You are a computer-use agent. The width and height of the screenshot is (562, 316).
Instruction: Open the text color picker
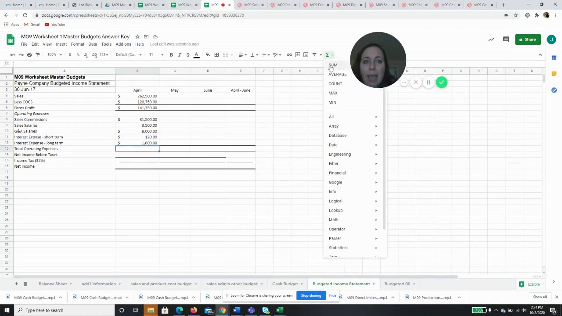(x=196, y=54)
